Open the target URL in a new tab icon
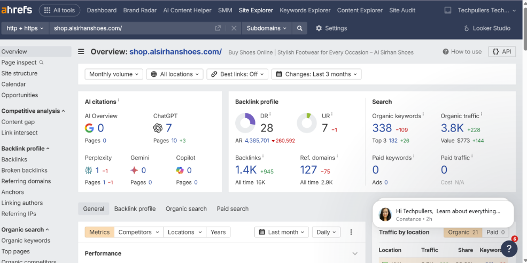 coord(218,28)
